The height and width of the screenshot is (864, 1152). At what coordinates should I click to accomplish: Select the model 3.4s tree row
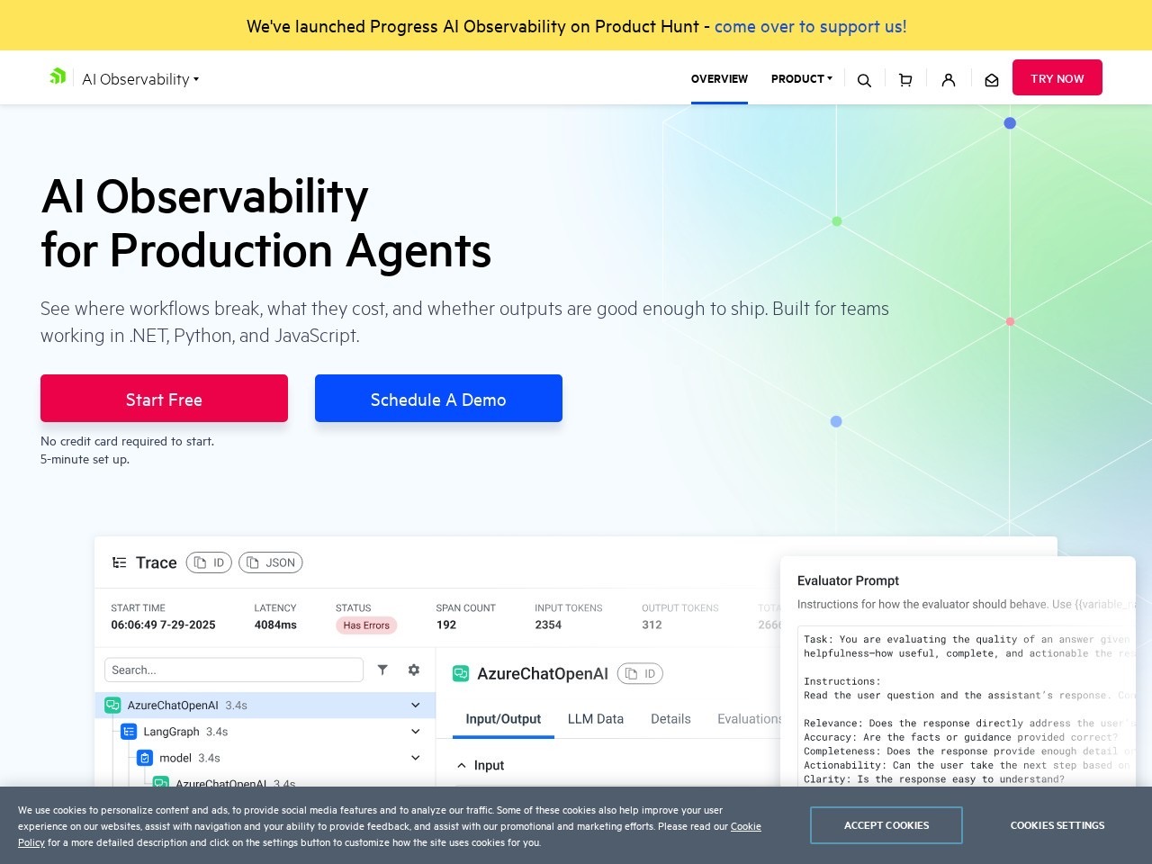pos(265,758)
